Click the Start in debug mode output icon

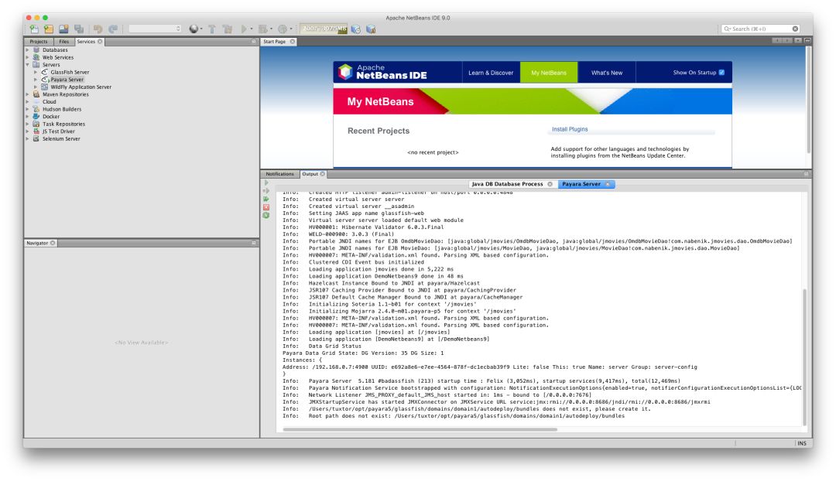coord(266,191)
